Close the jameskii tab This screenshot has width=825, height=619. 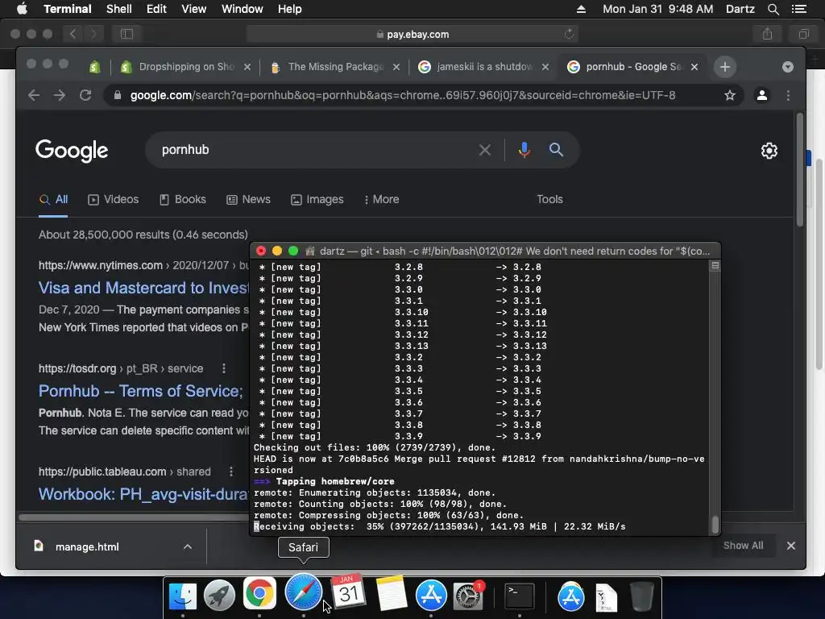point(545,67)
